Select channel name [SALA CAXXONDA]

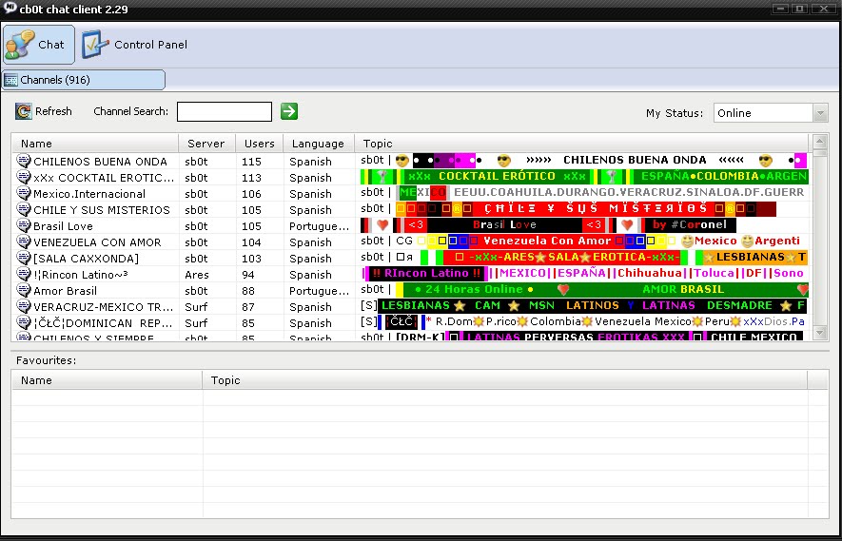tap(86, 259)
